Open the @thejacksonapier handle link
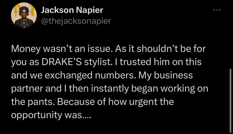The image size is (233, 134). pos(76,21)
